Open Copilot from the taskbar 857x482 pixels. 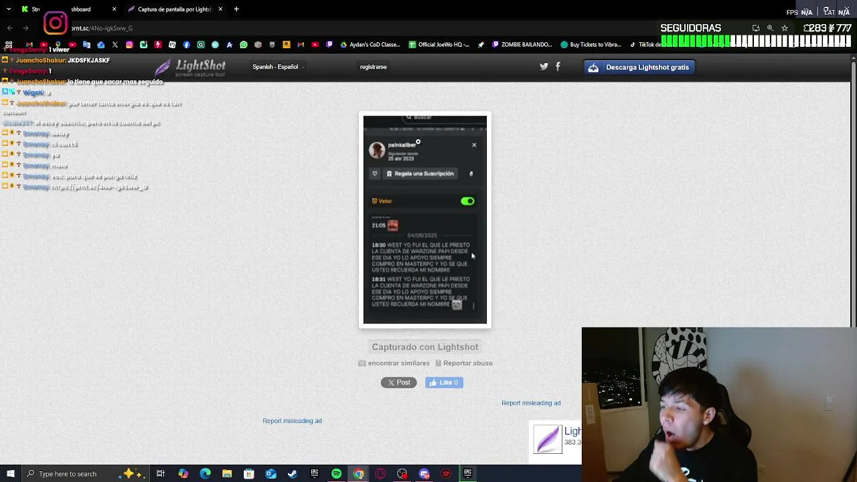(x=183, y=474)
